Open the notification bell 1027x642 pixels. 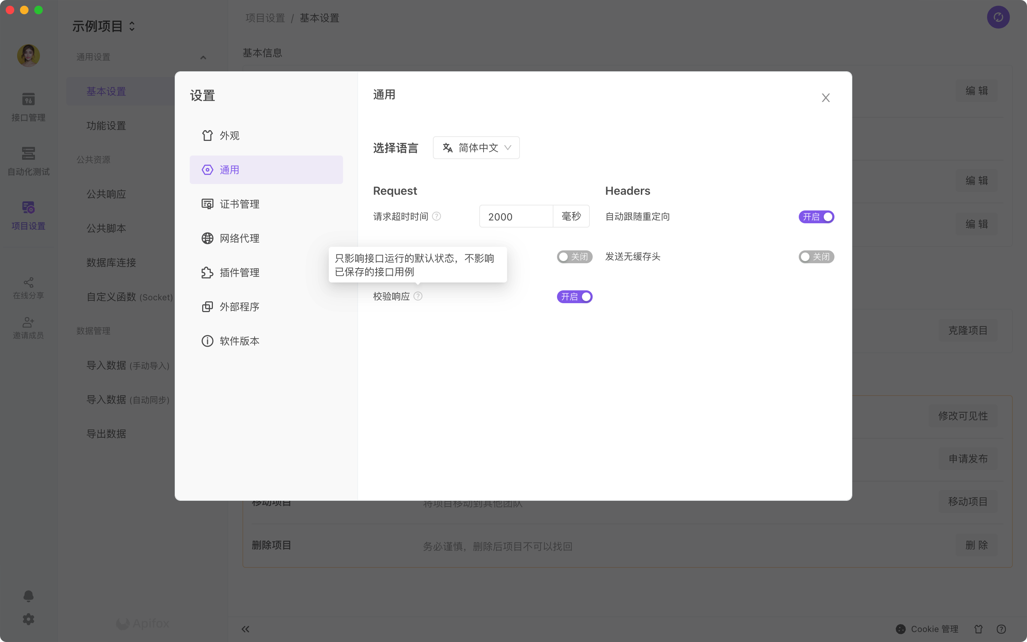pos(29,596)
